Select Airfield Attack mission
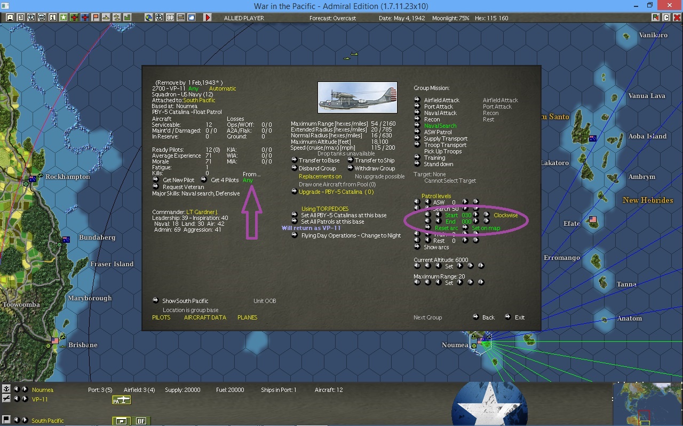This screenshot has height=426, width=683. 441,100
